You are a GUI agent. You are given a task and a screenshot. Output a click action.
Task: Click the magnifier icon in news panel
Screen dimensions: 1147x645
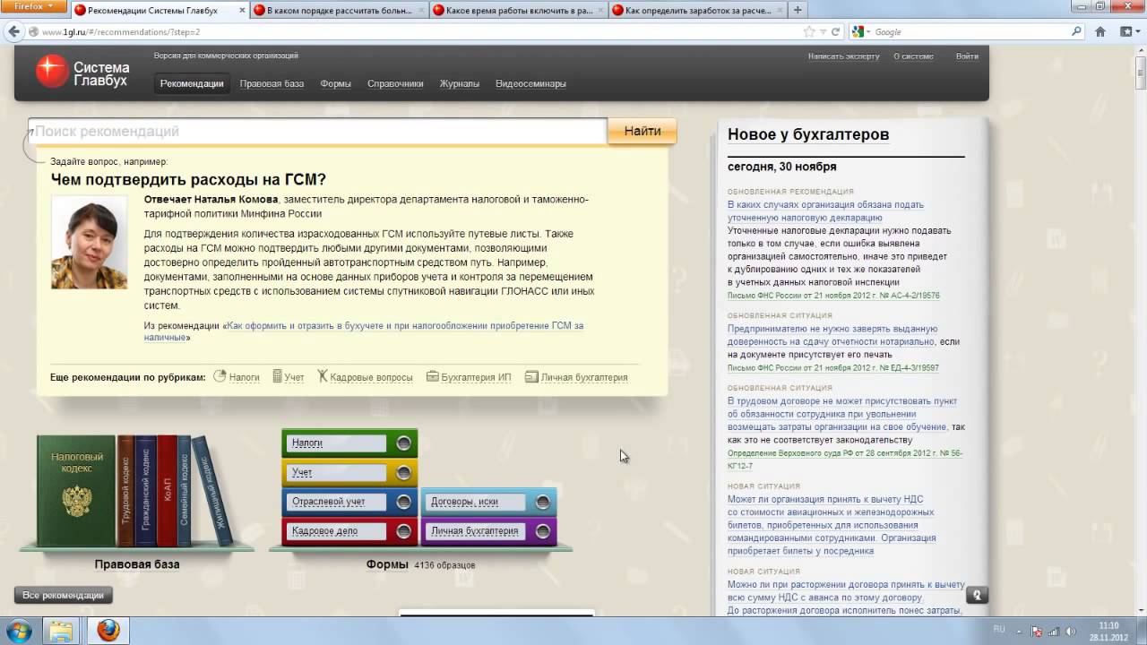(x=977, y=595)
